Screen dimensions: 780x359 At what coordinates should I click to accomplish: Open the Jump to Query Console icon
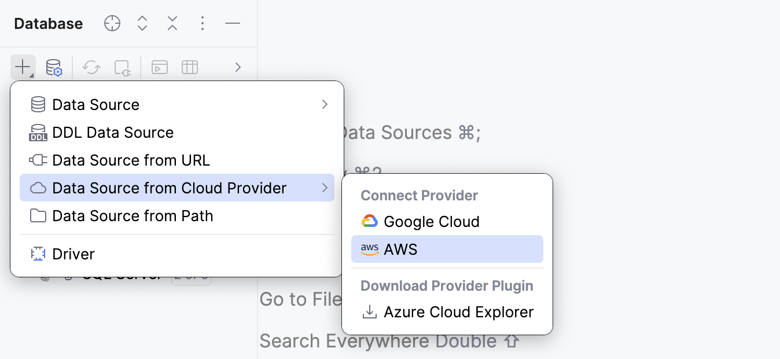click(159, 67)
